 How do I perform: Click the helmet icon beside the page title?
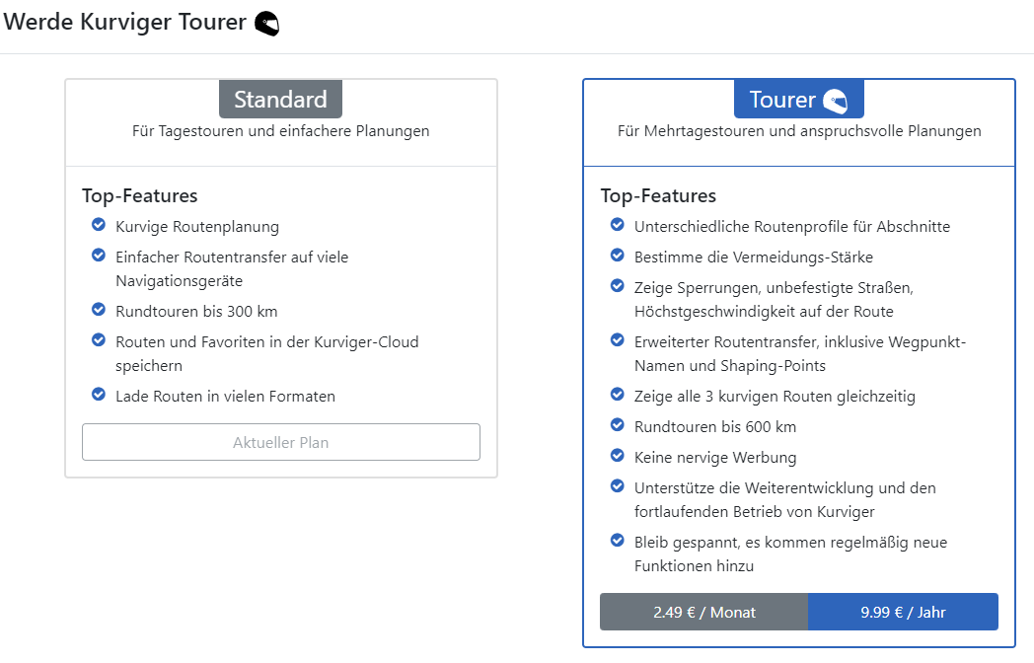pos(266,24)
